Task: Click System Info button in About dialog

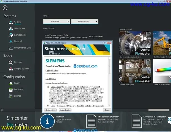Action: click(50, 110)
